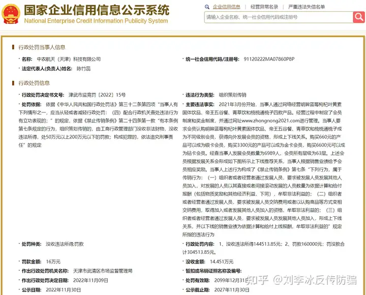Select confiscated amount 14.451万元

coord(222,261)
